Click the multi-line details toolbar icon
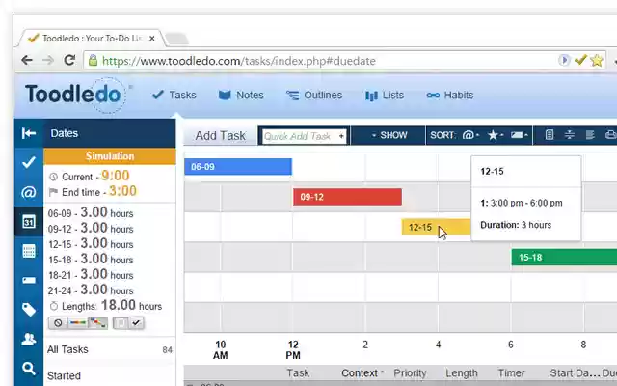 pyautogui.click(x=590, y=135)
